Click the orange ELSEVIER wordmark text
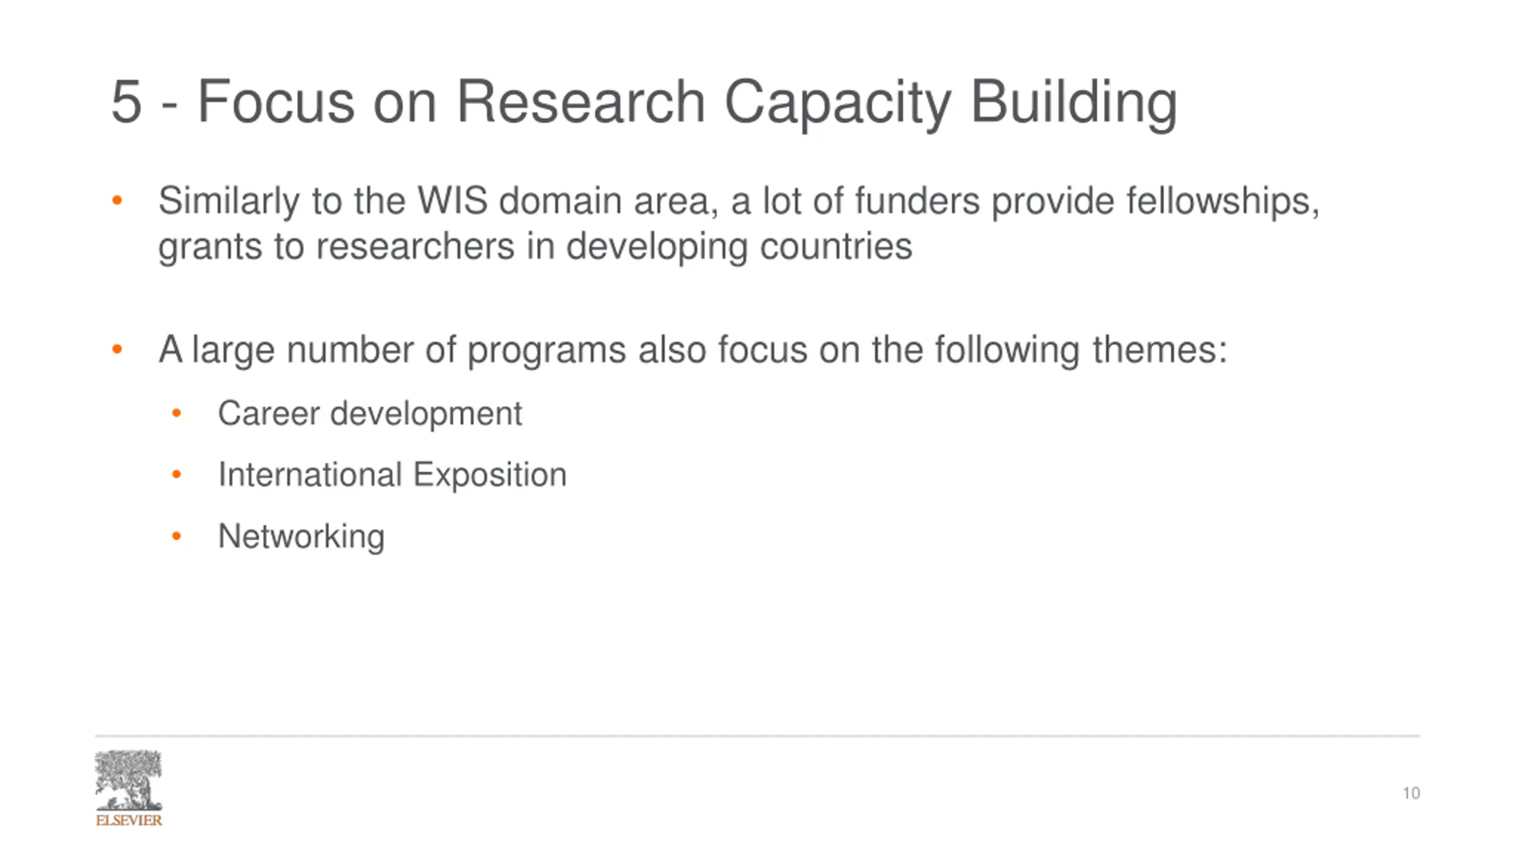1516x852 pixels. coord(129,820)
